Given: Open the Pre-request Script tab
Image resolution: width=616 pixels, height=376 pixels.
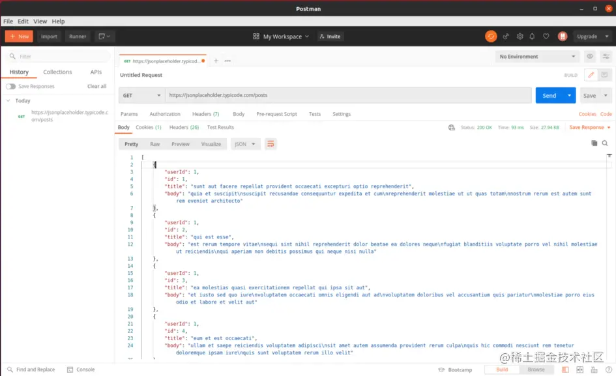Looking at the screenshot, I should click(276, 114).
